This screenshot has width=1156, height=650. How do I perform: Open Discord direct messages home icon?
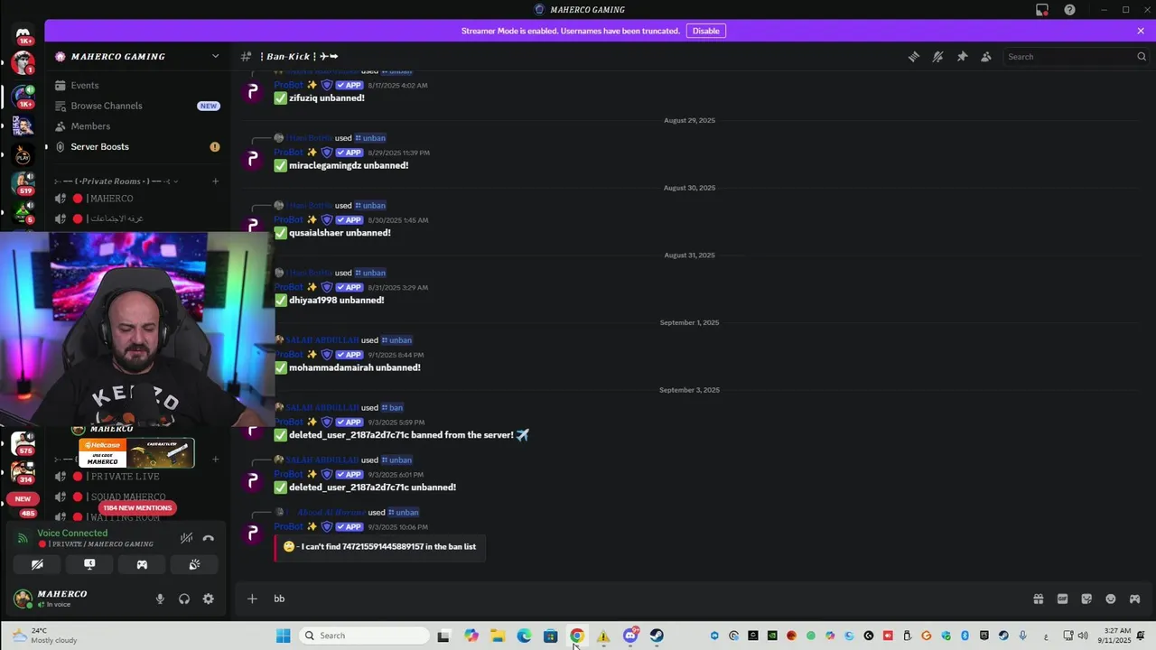23,34
